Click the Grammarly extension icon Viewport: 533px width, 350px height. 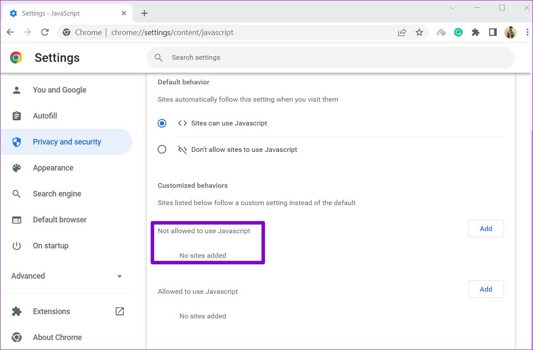tap(458, 32)
